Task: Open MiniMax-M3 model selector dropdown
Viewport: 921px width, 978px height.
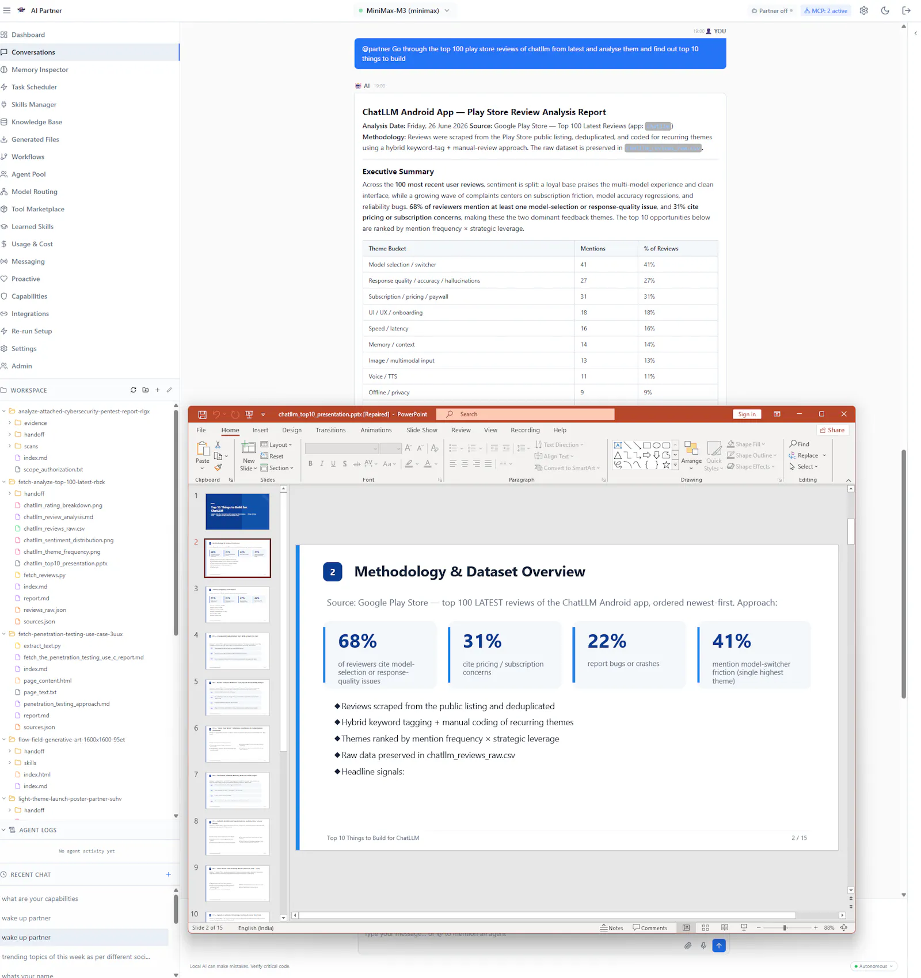Action: tap(404, 10)
